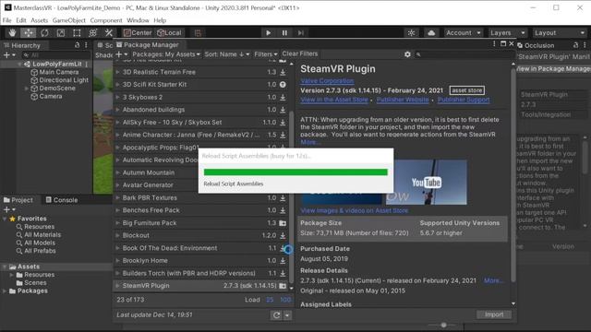The width and height of the screenshot is (591, 332).
Task: Open the Layers dropdown
Action: 507,33
